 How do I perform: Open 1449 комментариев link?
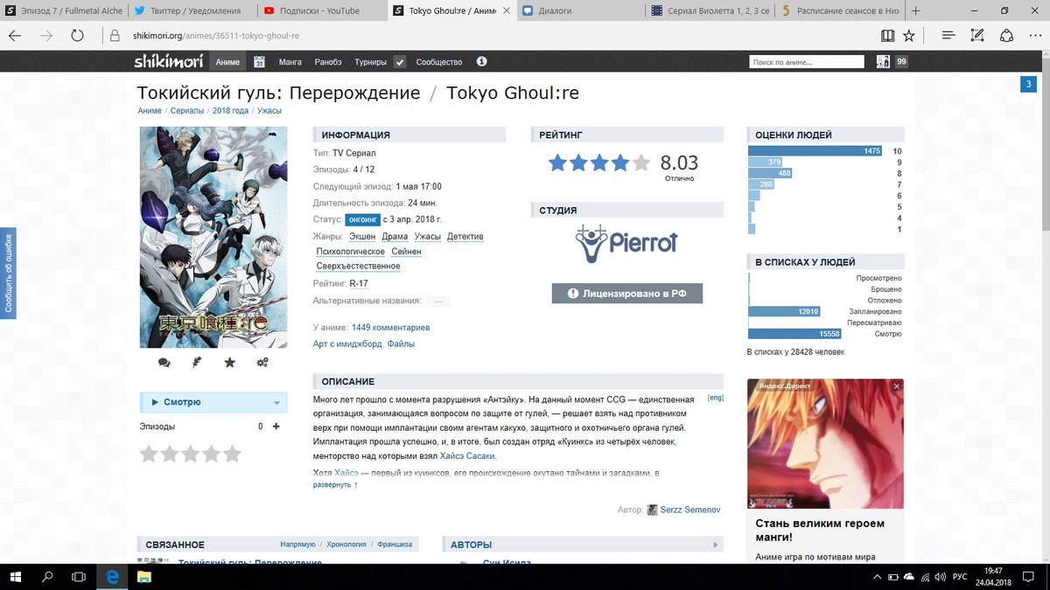point(391,328)
